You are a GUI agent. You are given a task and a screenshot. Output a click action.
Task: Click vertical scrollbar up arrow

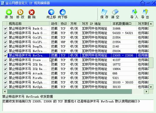(151, 24)
